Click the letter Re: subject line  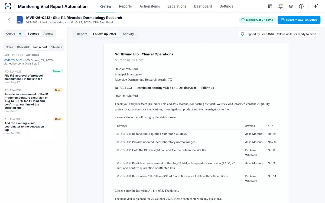point(164,88)
